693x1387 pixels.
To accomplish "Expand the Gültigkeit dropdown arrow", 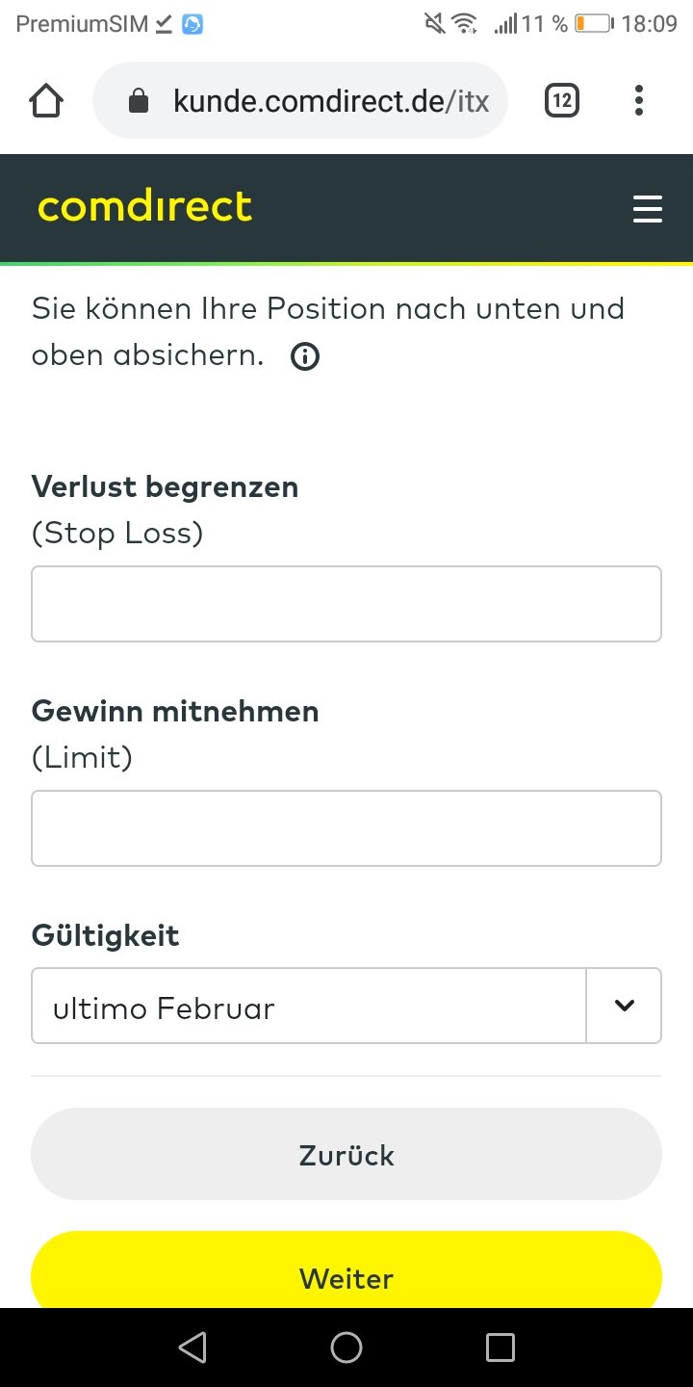I will point(625,1006).
